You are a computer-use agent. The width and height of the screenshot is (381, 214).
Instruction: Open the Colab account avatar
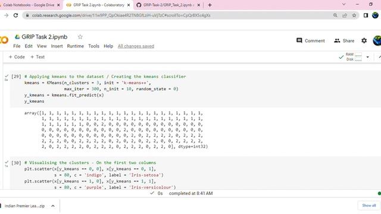pyautogui.click(x=377, y=40)
